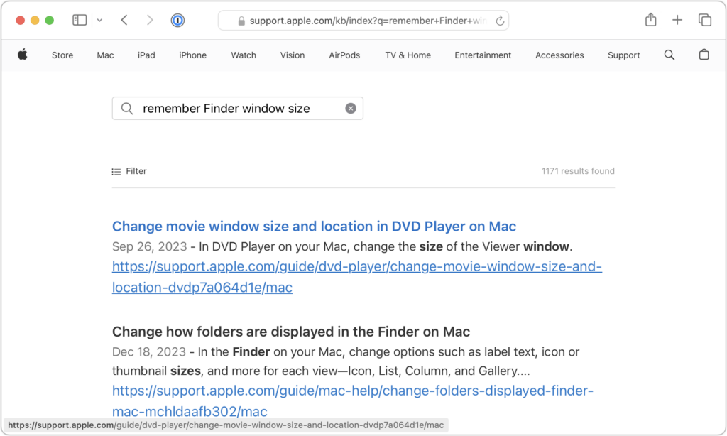
Task: Open the dvd-player guide URL link
Action: (x=357, y=277)
